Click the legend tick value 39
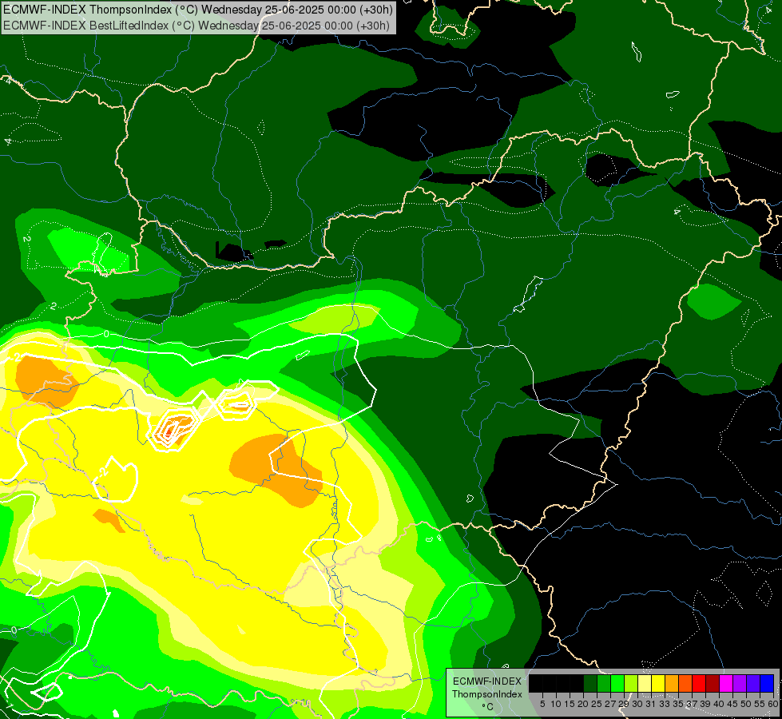The width and height of the screenshot is (782, 719). point(705,704)
